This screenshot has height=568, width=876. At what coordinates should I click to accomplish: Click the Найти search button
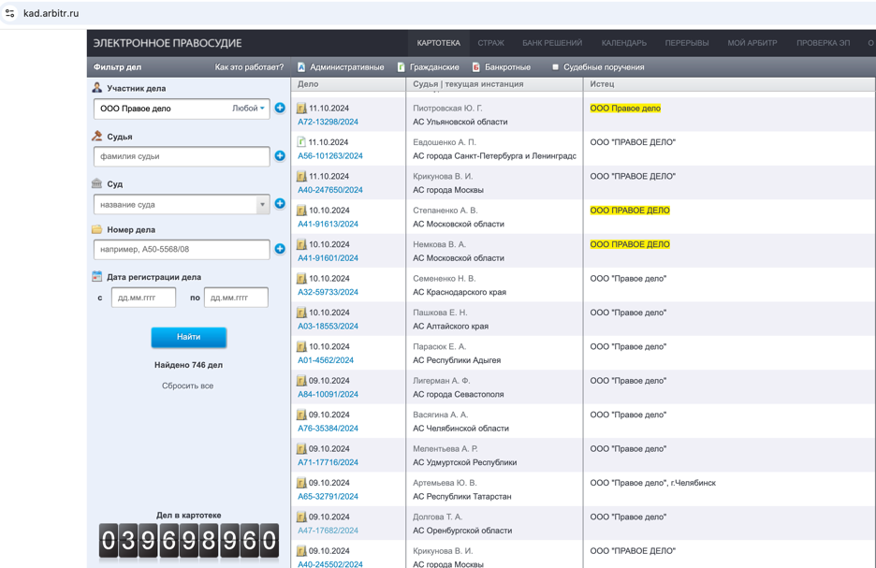pos(189,337)
